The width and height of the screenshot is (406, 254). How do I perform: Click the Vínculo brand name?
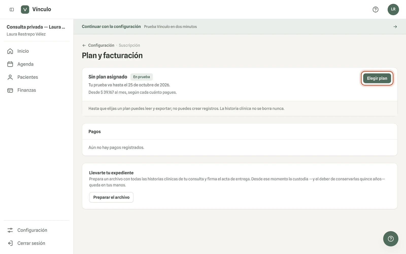tap(42, 9)
